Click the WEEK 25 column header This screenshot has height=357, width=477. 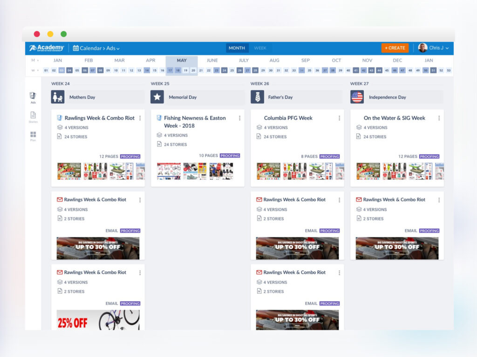[x=160, y=84]
